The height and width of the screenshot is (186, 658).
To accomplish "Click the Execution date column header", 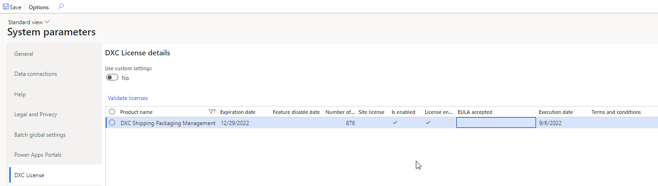I will [x=556, y=112].
